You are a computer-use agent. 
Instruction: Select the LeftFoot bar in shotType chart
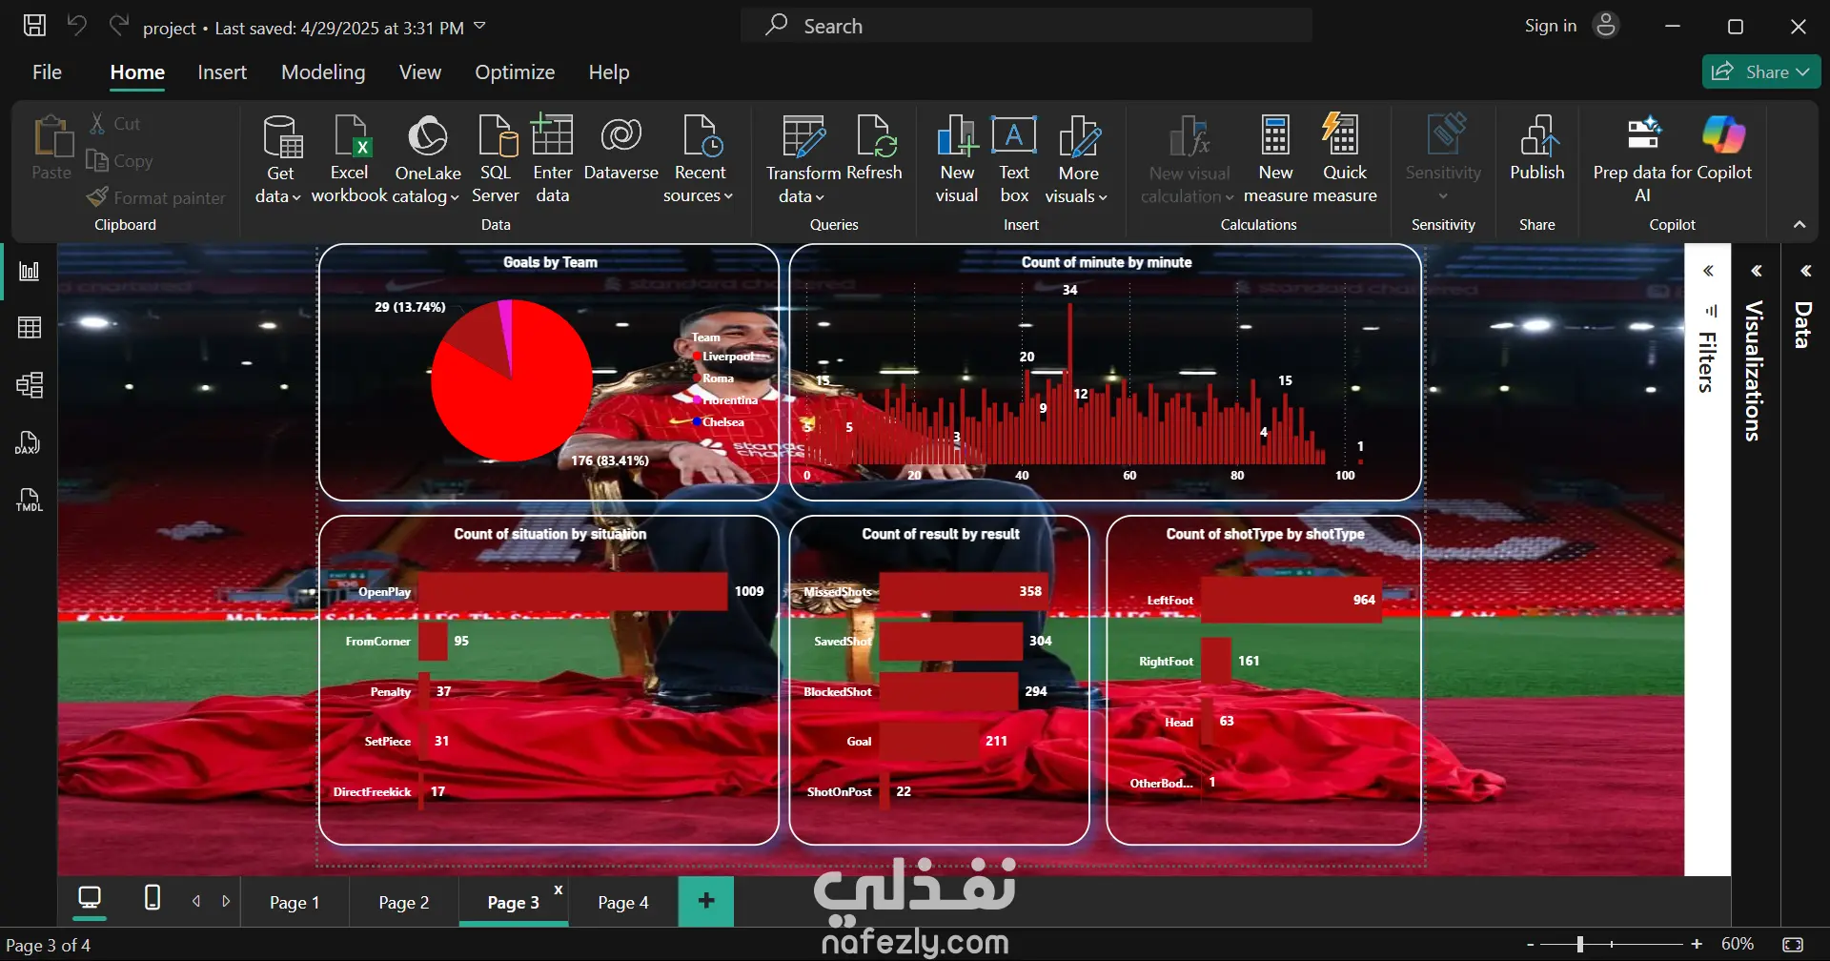tap(1291, 600)
